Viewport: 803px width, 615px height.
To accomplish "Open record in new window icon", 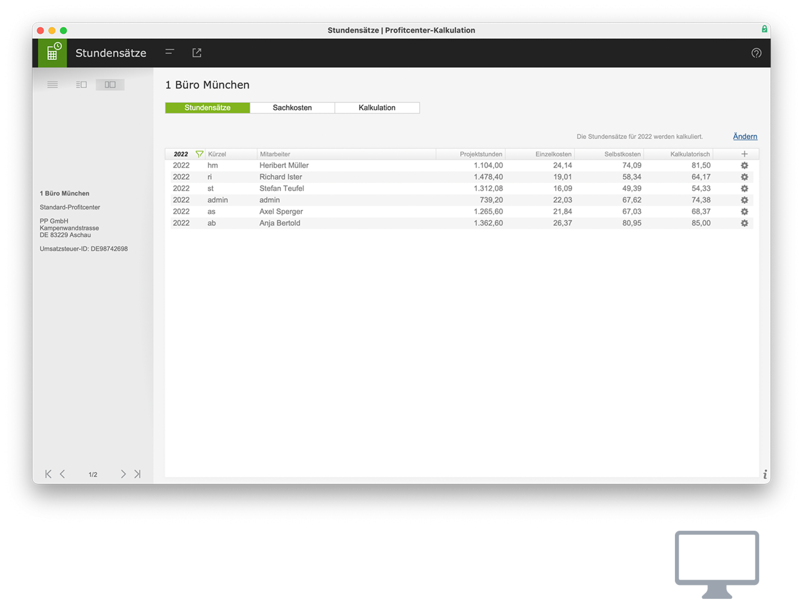I will point(197,52).
